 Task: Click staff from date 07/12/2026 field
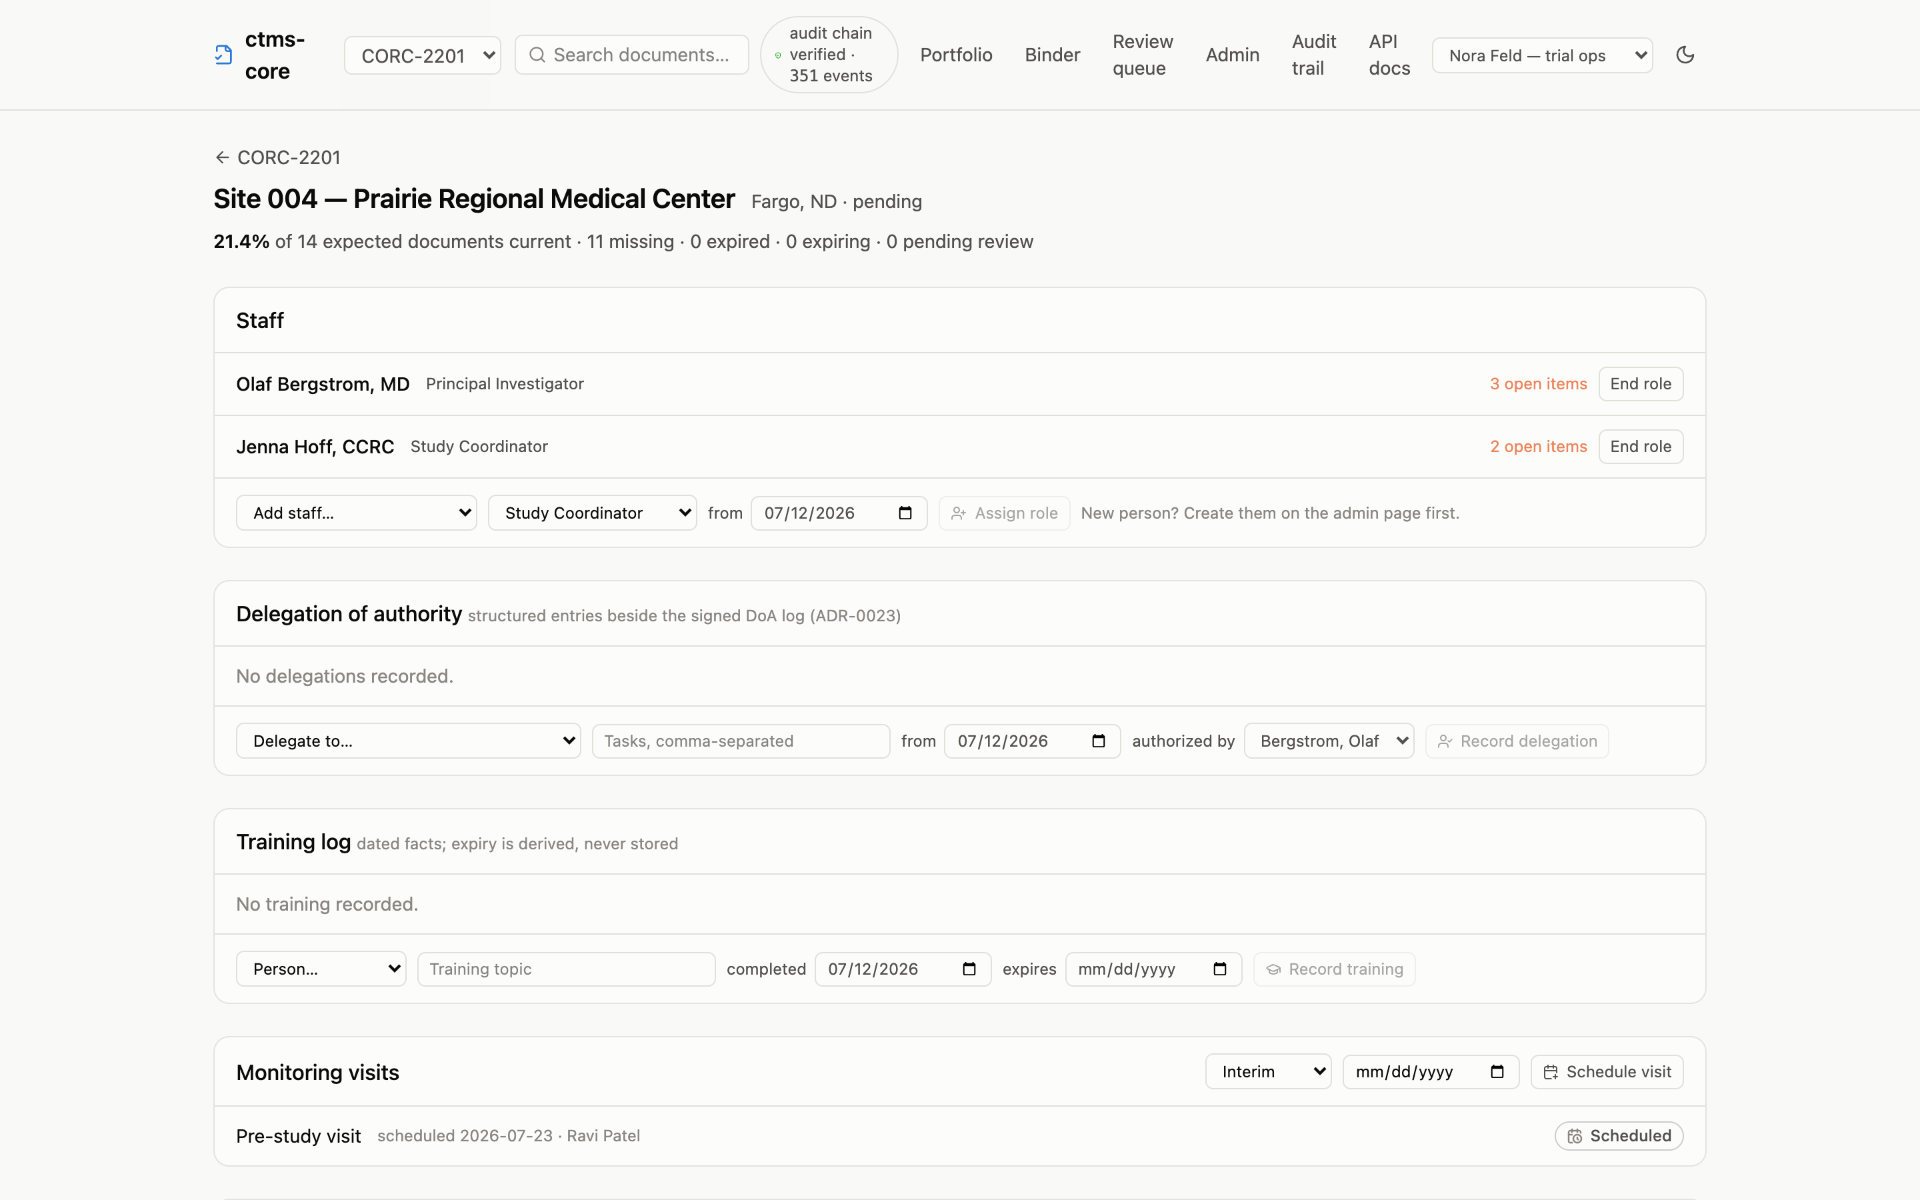839,513
